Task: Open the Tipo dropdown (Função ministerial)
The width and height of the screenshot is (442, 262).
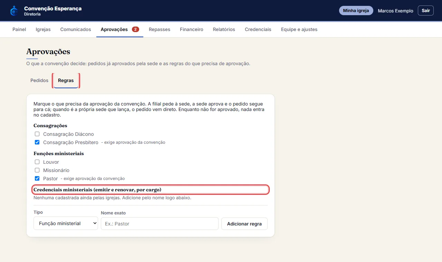Action: coord(66,223)
